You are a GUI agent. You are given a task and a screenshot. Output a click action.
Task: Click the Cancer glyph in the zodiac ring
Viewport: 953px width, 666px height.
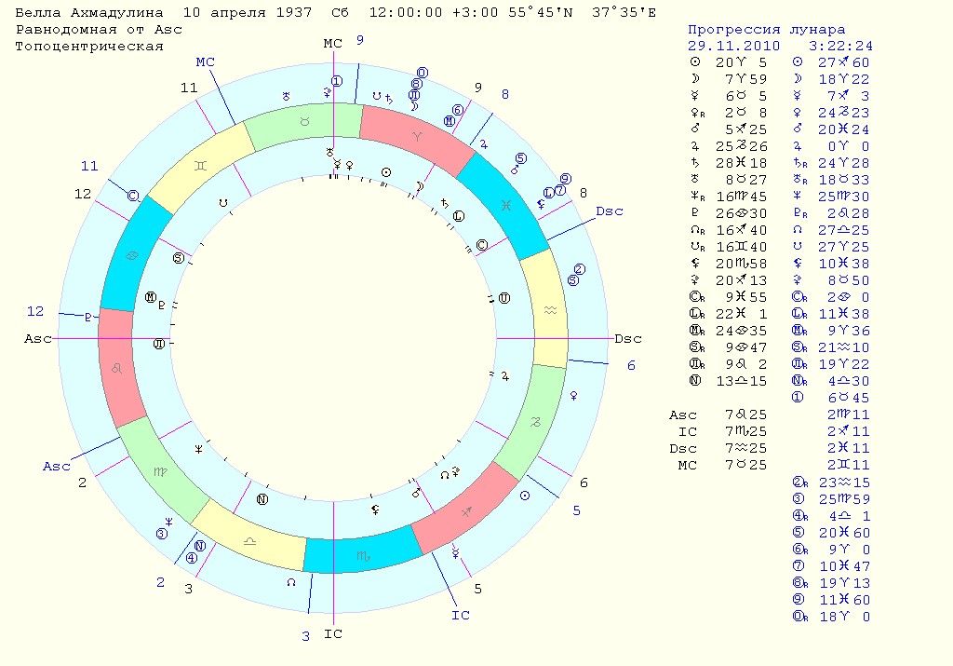131,256
